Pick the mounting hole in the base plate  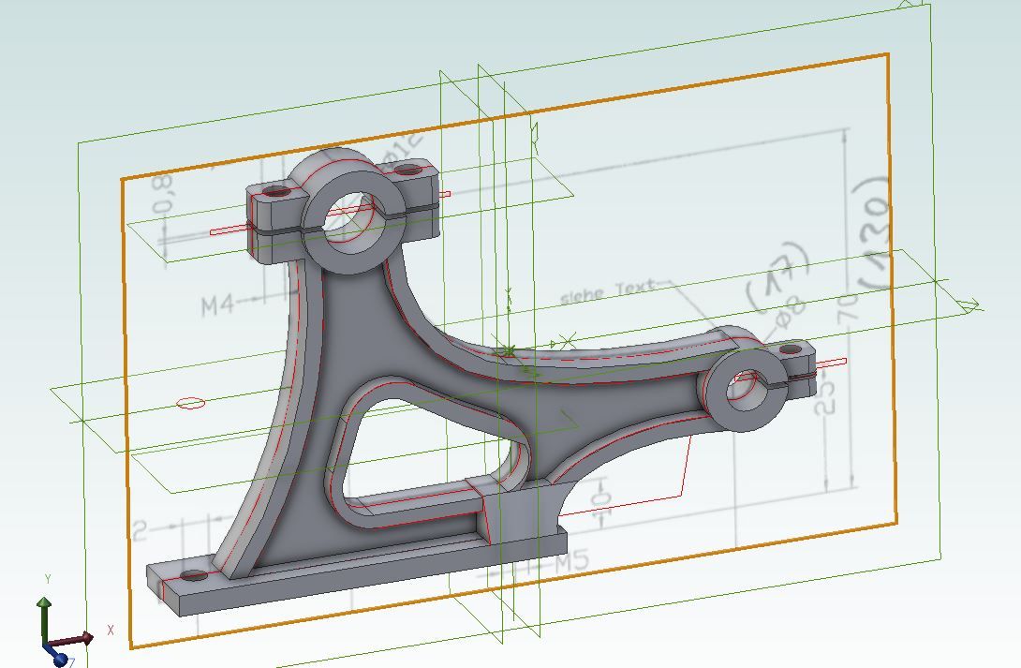point(192,574)
